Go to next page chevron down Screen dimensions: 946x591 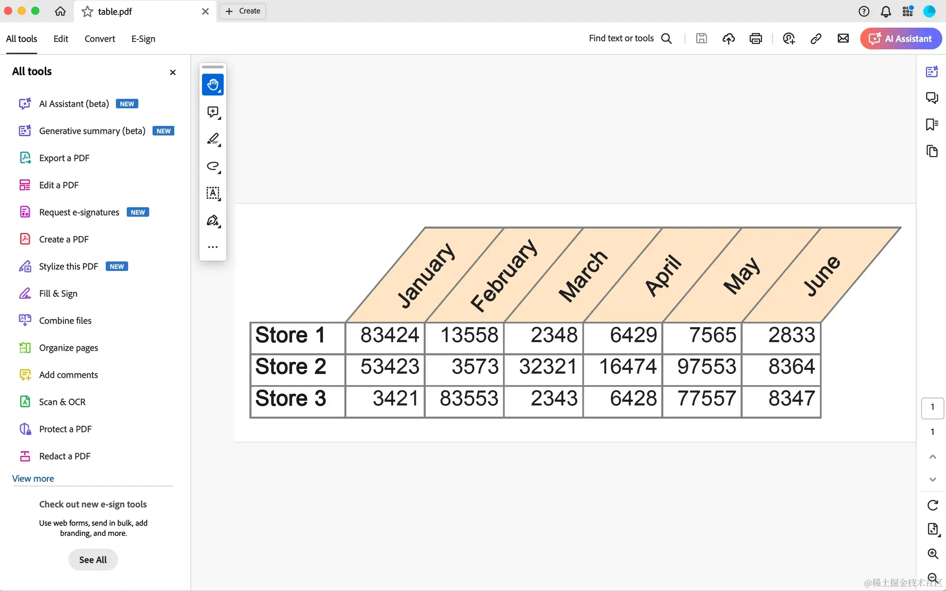tap(932, 479)
